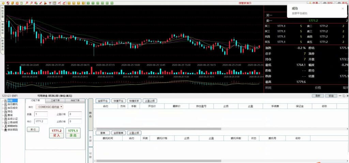349x163 pixels.
Task: Click the red home icon in toolbar
Action: point(8,3)
